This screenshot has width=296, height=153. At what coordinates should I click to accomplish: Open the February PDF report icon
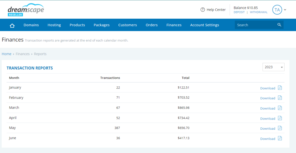[x=280, y=98]
